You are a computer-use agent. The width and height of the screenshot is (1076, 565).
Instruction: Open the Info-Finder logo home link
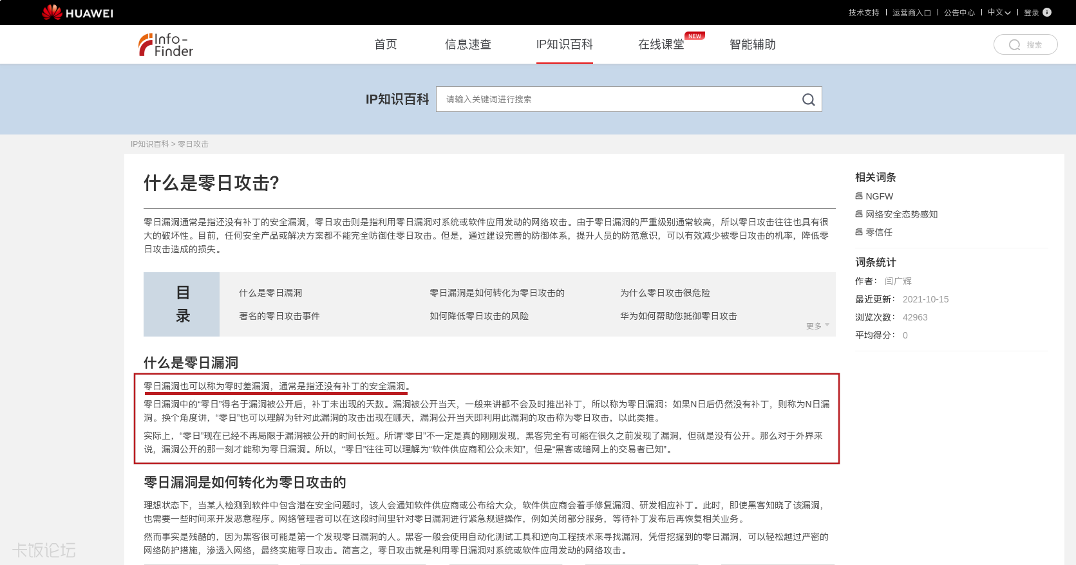click(166, 44)
